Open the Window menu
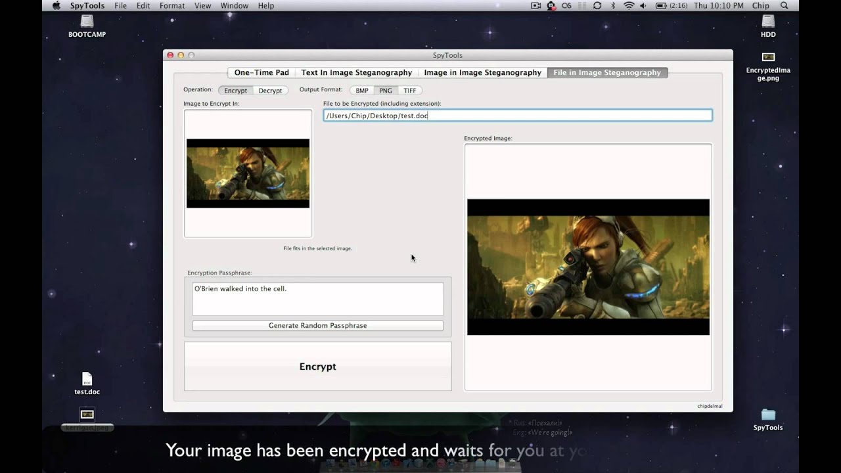The image size is (841, 473). tap(235, 5)
